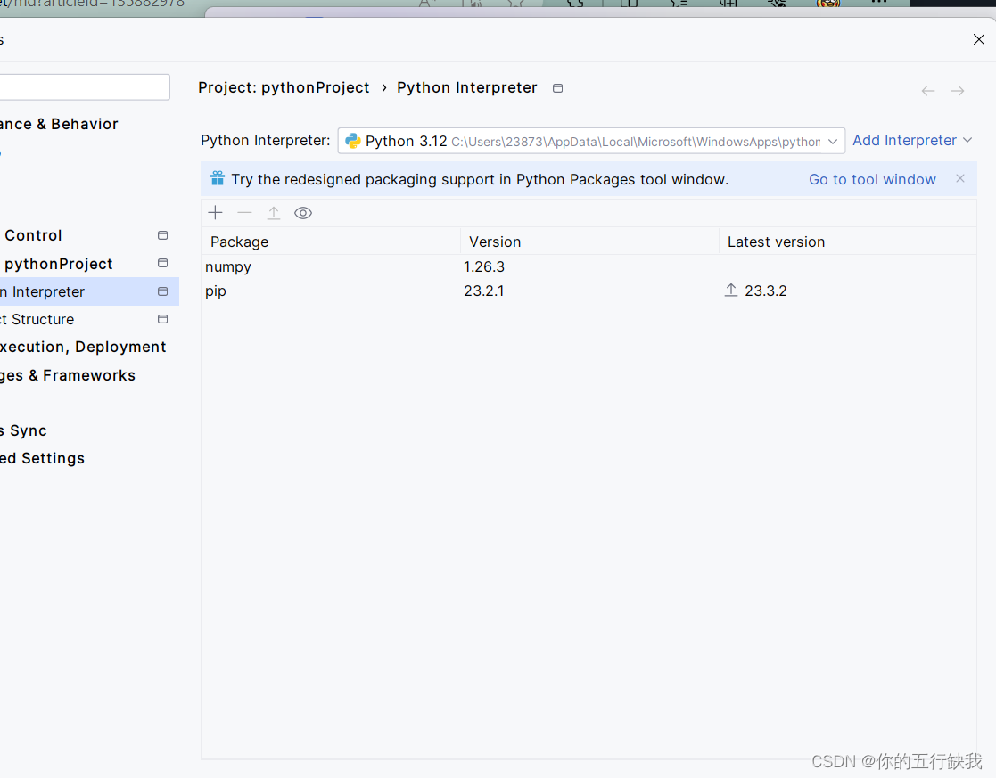Click Project: pythonProject breadcrumb
The image size is (996, 778).
point(284,87)
